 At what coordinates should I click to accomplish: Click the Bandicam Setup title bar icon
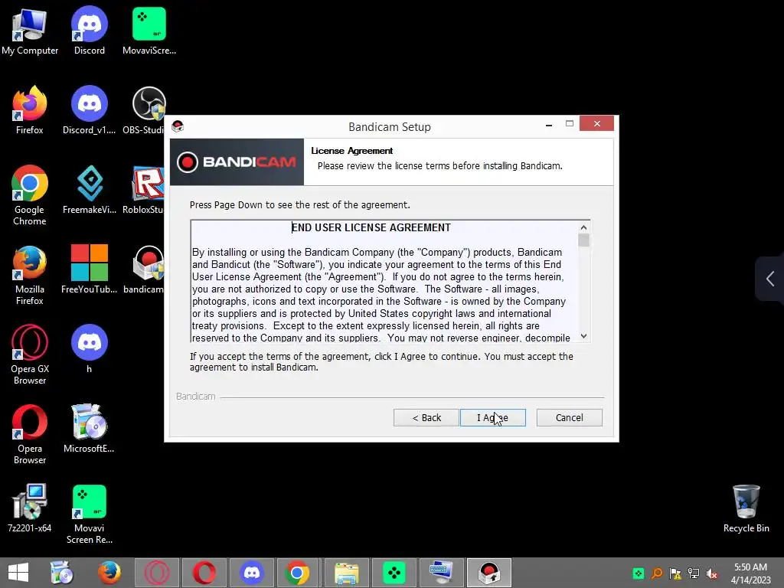[x=178, y=126]
